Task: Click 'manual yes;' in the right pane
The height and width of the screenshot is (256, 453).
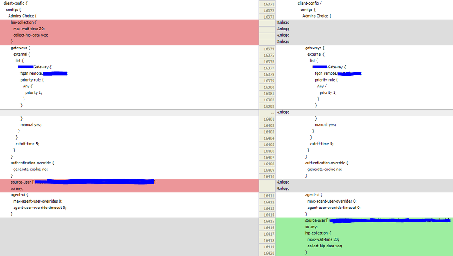Action: coord(325,125)
